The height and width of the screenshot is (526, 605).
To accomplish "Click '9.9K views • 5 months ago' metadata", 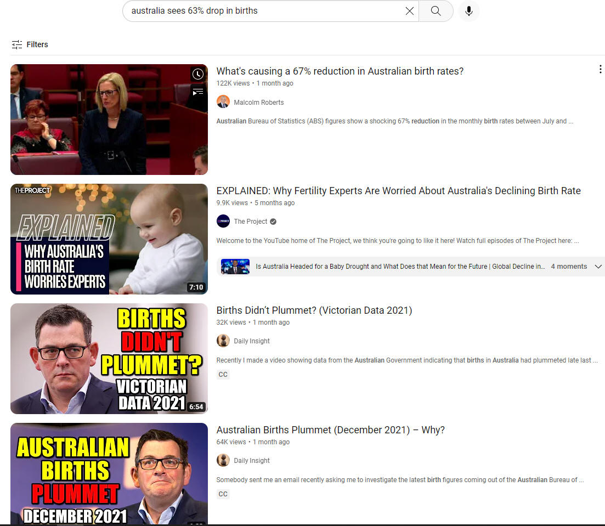I will point(256,203).
